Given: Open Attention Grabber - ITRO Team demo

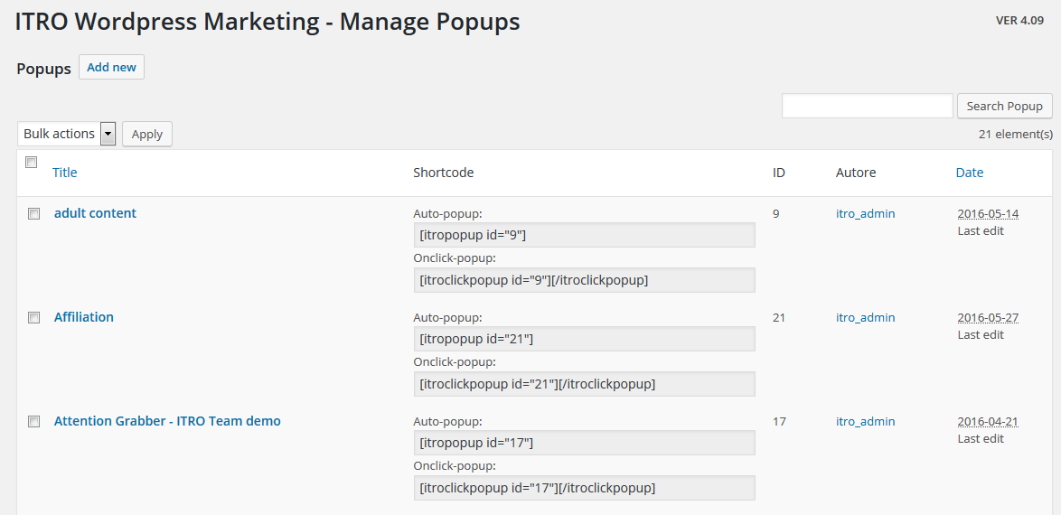Looking at the screenshot, I should pyautogui.click(x=167, y=421).
